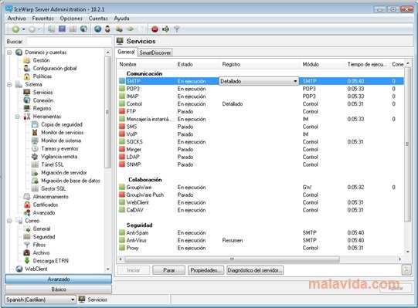Click the user figure toolbar icon

(107, 29)
